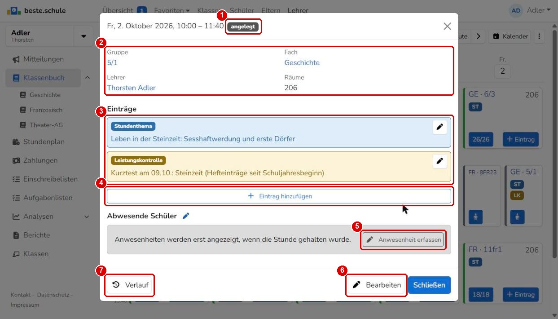Click Eintrag hinzufügen button
The height and width of the screenshot is (319, 558).
[x=279, y=196]
